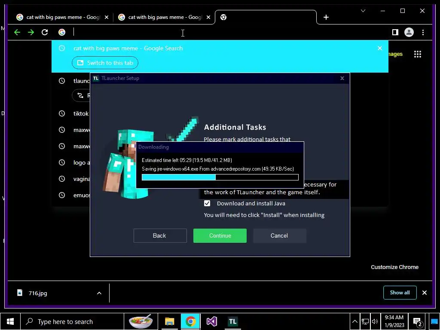Image resolution: width=440 pixels, height=330 pixels.
Task: Go forward using Chrome's forward arrow
Action: [31, 32]
